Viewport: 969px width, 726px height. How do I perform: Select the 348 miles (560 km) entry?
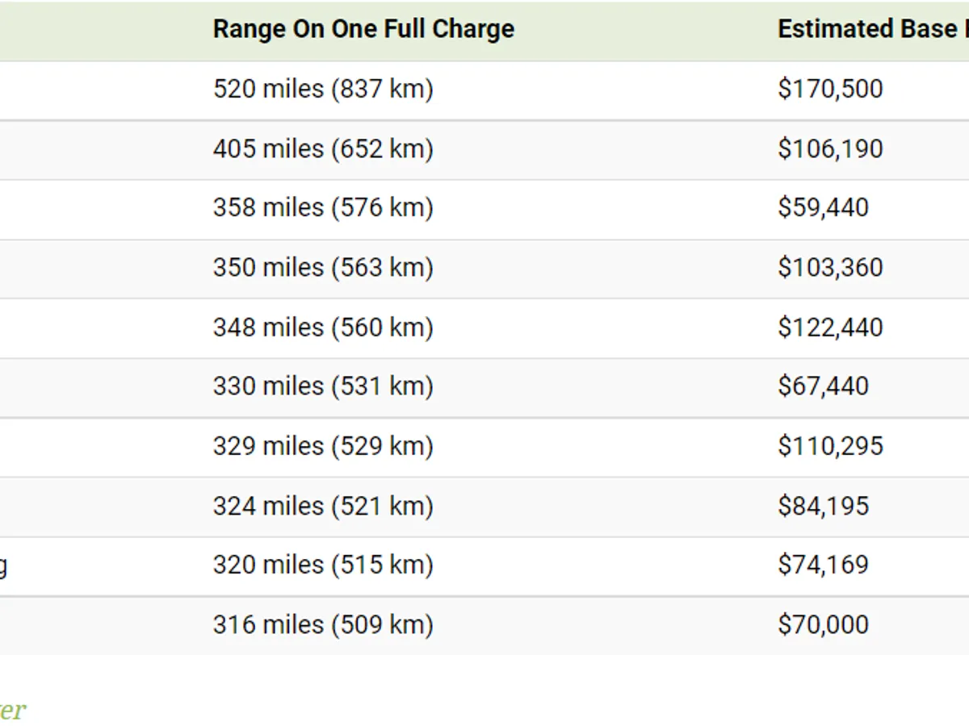[x=323, y=328]
